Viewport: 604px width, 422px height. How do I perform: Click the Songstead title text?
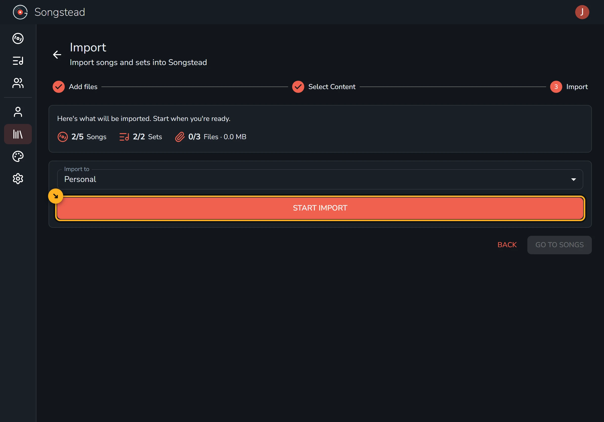coord(60,12)
